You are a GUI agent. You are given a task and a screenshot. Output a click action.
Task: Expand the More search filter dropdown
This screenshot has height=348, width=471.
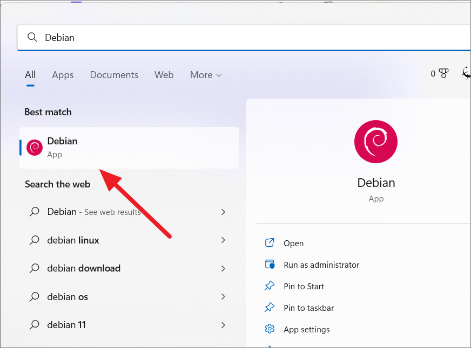point(205,75)
